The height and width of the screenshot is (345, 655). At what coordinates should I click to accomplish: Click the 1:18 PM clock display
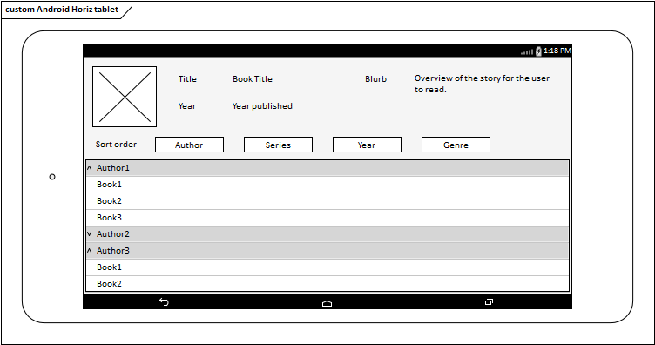point(557,51)
